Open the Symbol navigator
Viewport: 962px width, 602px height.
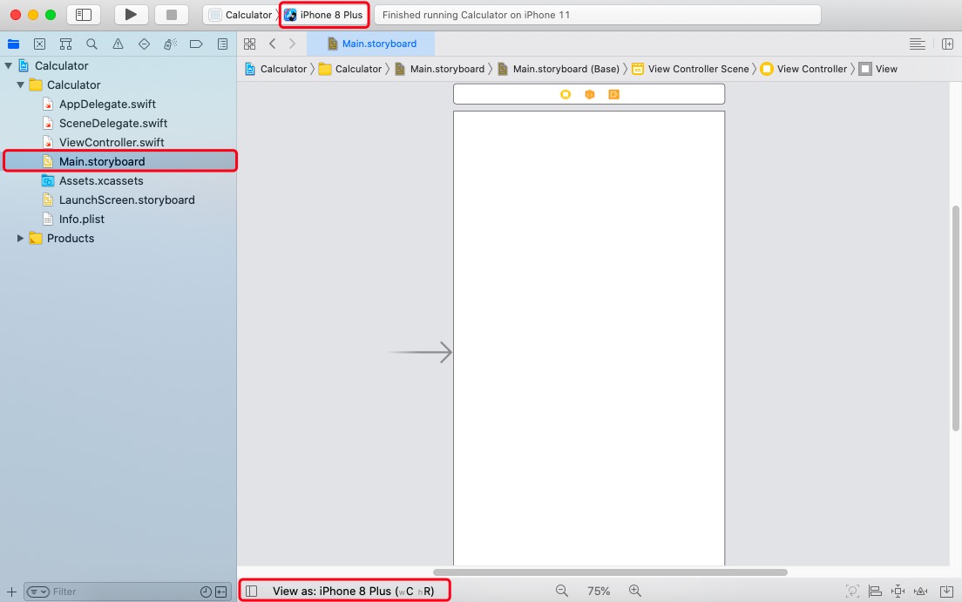(x=65, y=44)
